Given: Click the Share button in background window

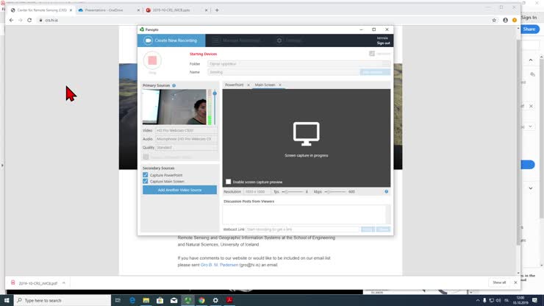Looking at the screenshot, I should coord(529,29).
